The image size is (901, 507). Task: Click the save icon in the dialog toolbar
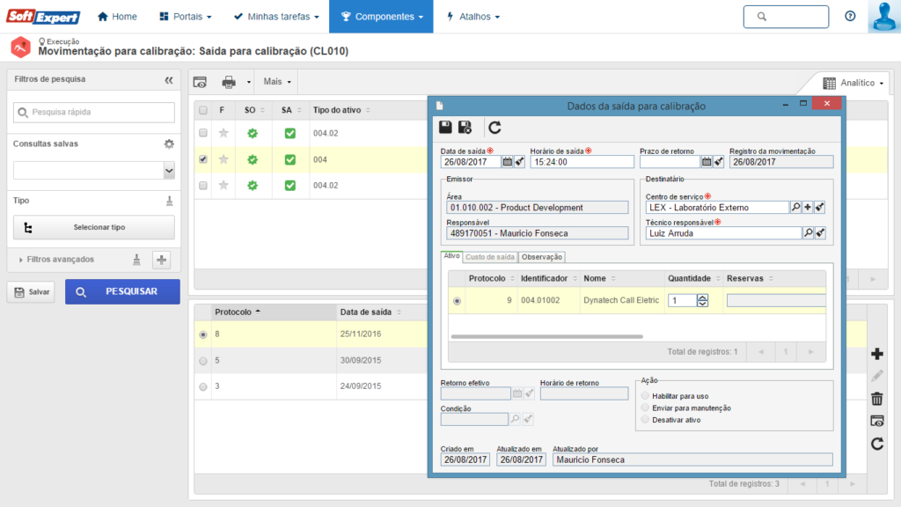point(446,128)
